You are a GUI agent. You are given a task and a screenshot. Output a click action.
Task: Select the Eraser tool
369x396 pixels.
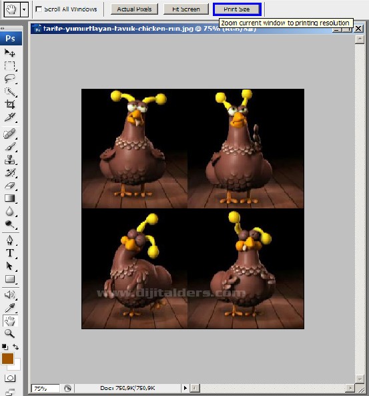click(x=10, y=186)
